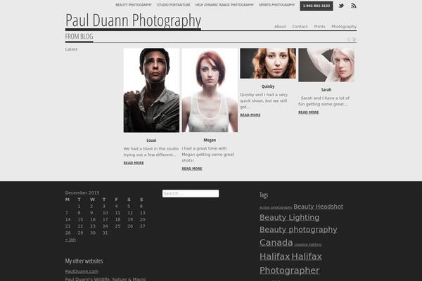Click calendar date 25

point(117,226)
